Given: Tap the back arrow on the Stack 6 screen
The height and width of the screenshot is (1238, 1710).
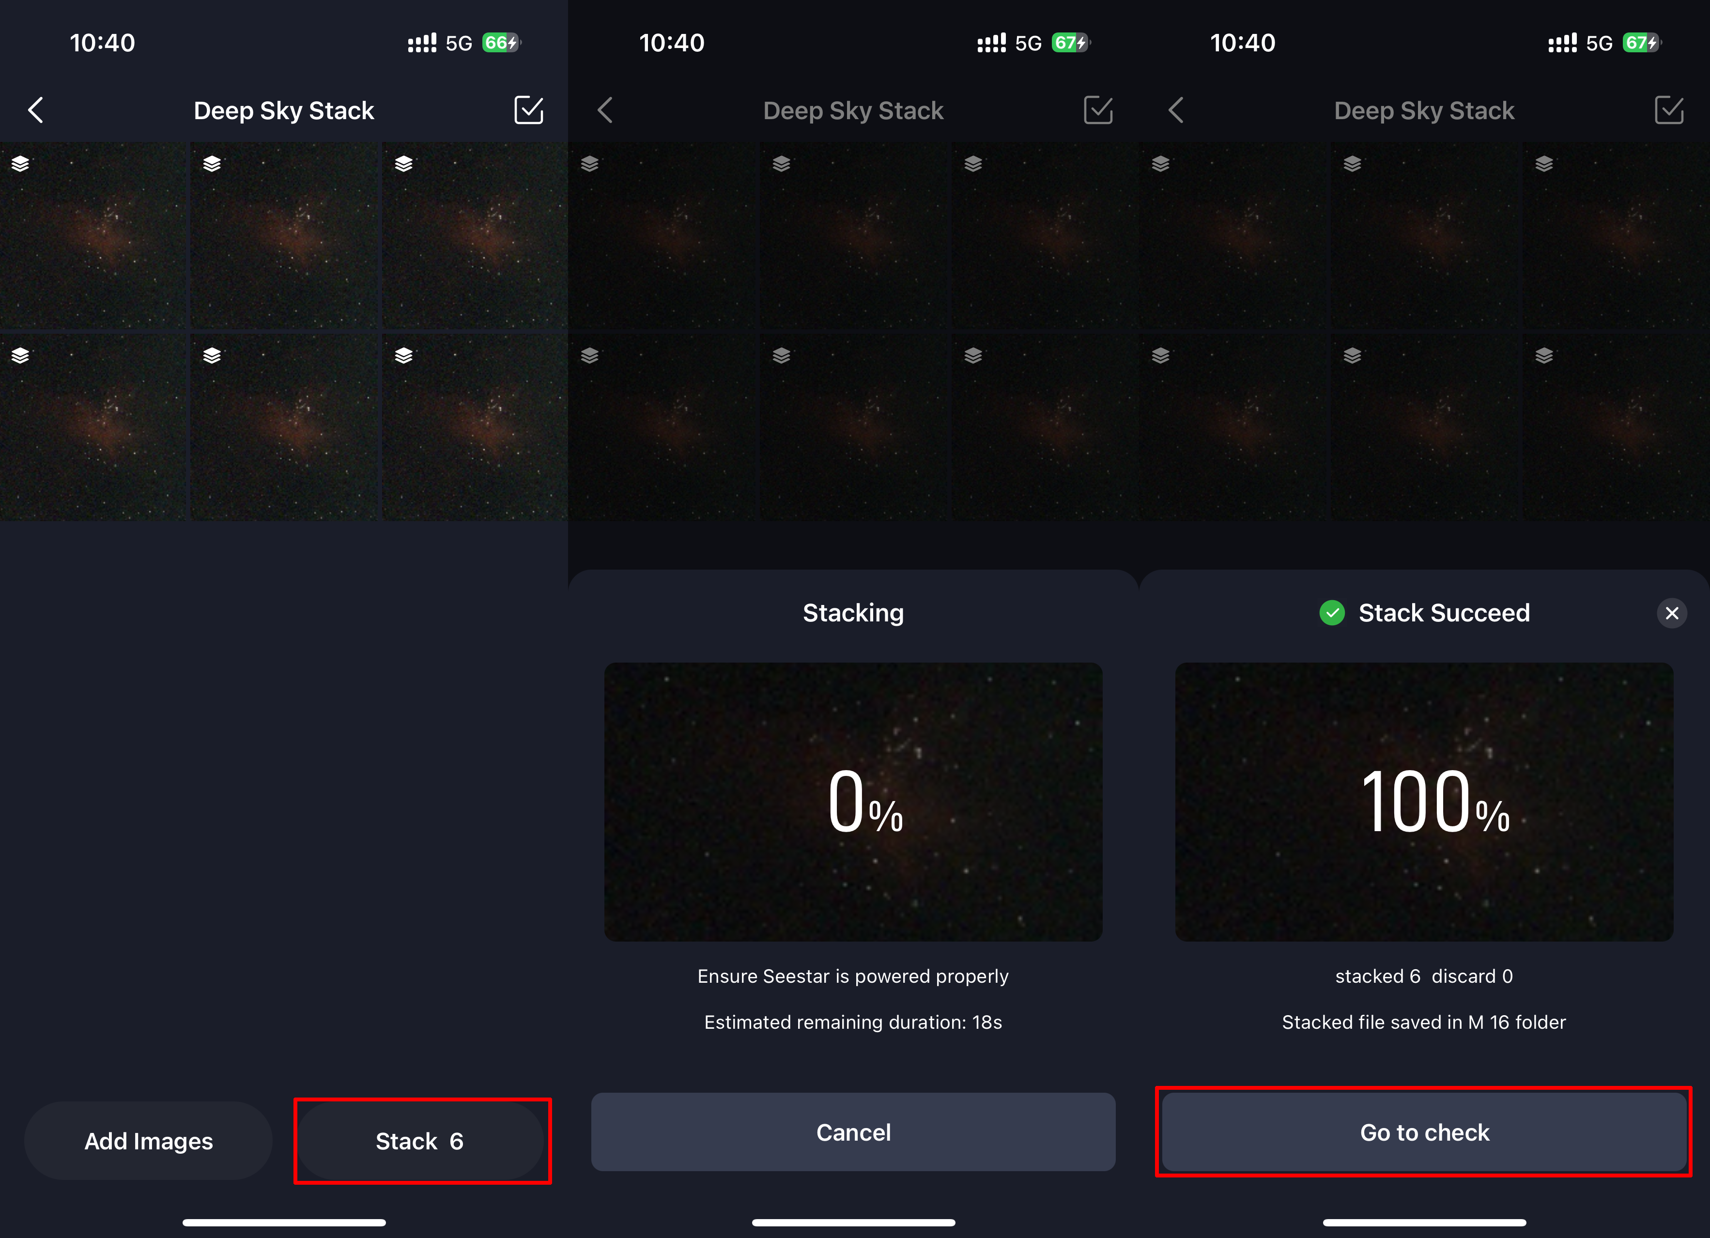Looking at the screenshot, I should click(36, 110).
